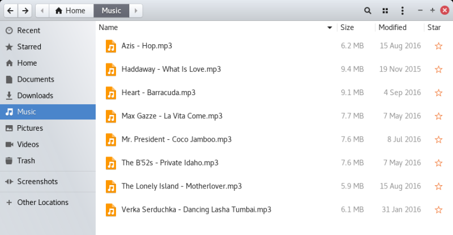Maximize the window with plus button
Screen dimensions: 453x235
433,10
